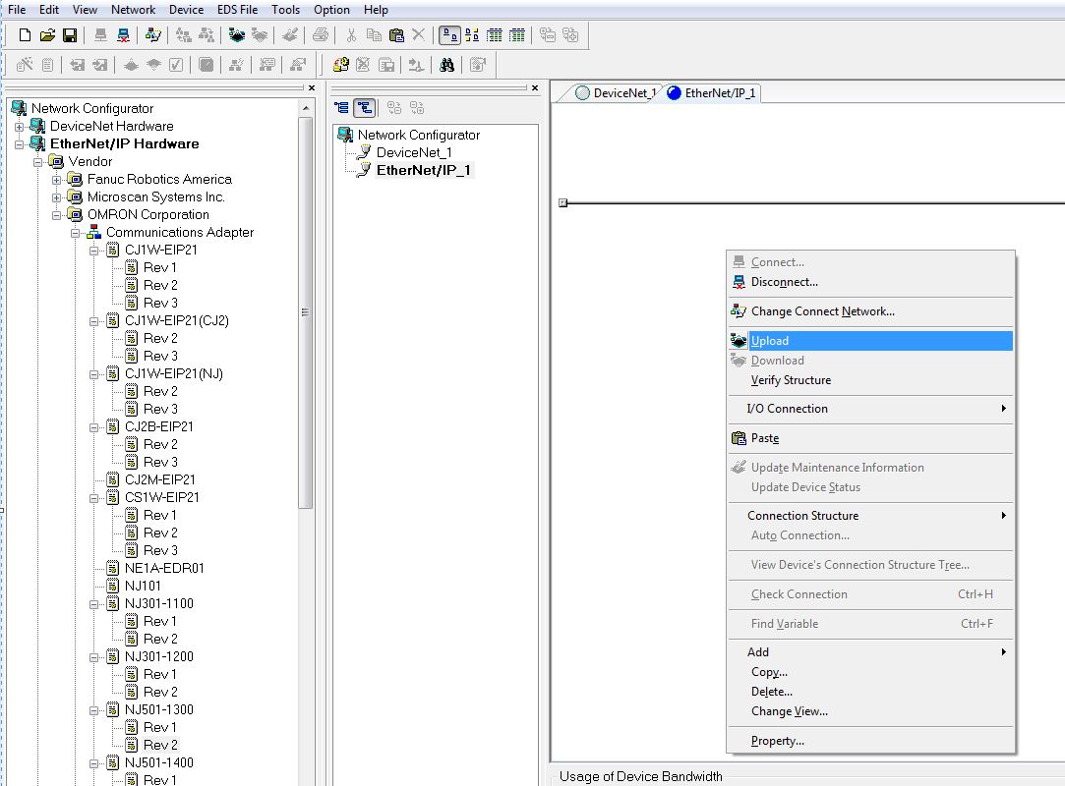The height and width of the screenshot is (786, 1065).
Task: Switch to detailed table view toolbar icon
Action: point(517,35)
